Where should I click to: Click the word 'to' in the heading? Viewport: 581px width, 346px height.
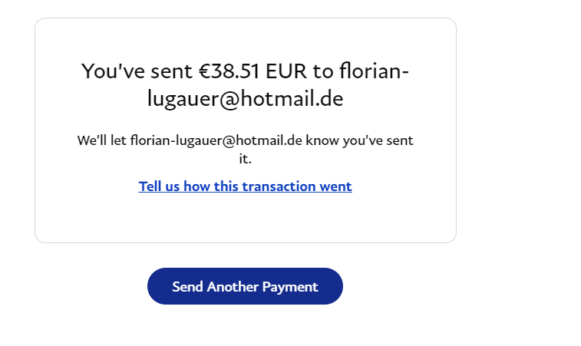[323, 71]
